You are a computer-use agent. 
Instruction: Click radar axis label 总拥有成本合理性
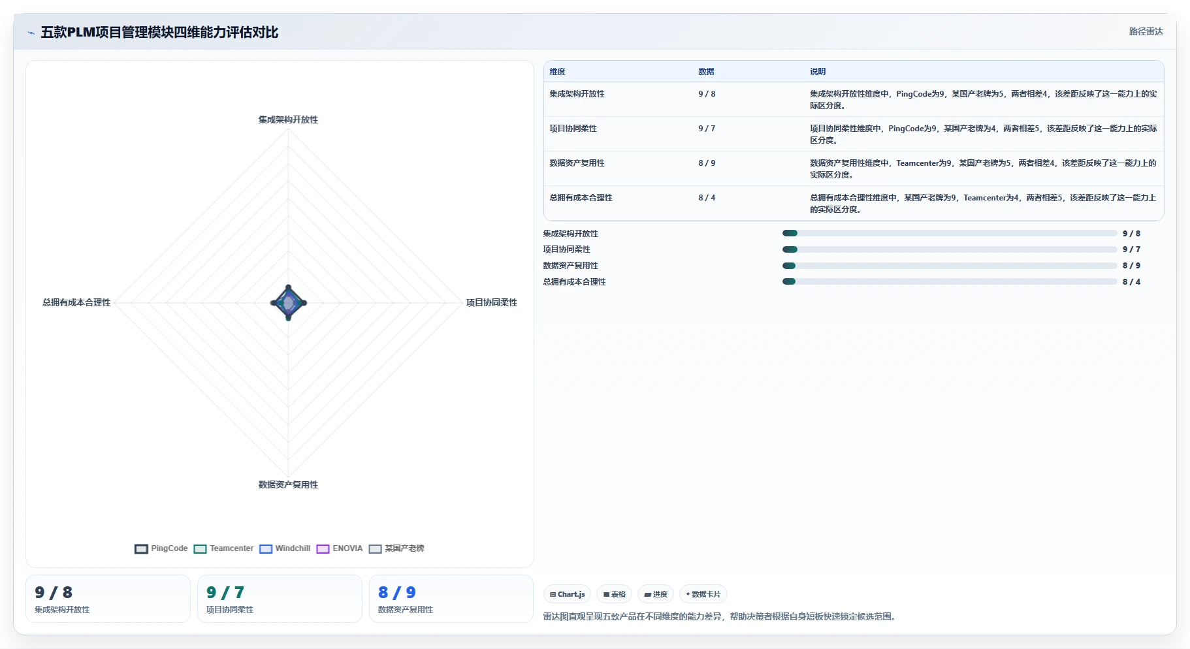(x=76, y=302)
